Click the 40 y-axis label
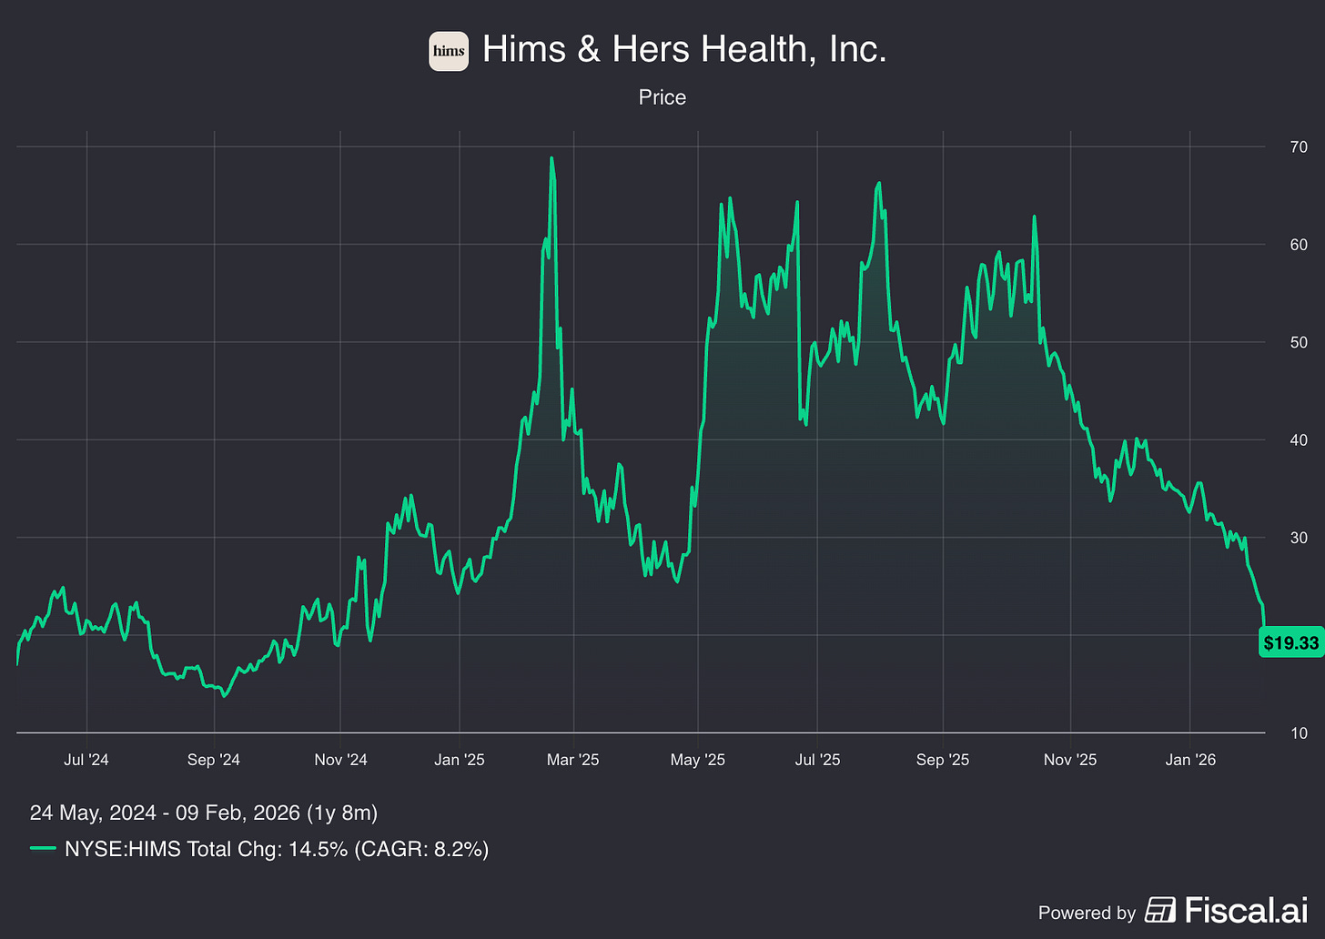The image size is (1325, 939). [1299, 440]
